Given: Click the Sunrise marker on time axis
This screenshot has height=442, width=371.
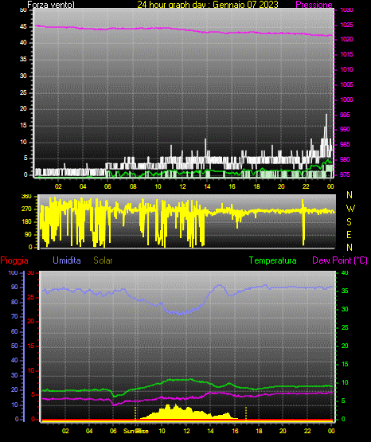Looking at the screenshot, I should point(136,431).
